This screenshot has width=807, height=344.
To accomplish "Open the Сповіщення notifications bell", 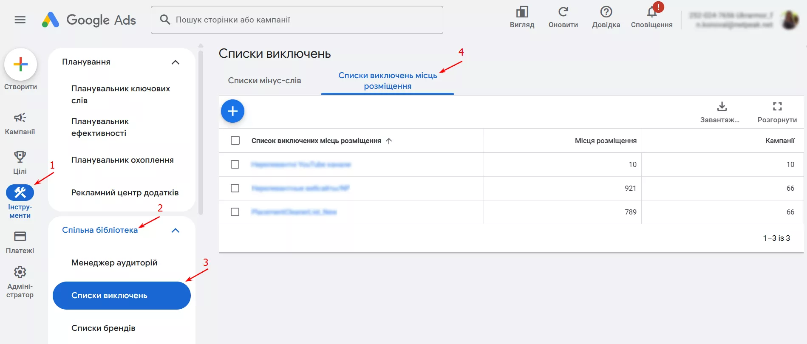I will click(x=651, y=13).
